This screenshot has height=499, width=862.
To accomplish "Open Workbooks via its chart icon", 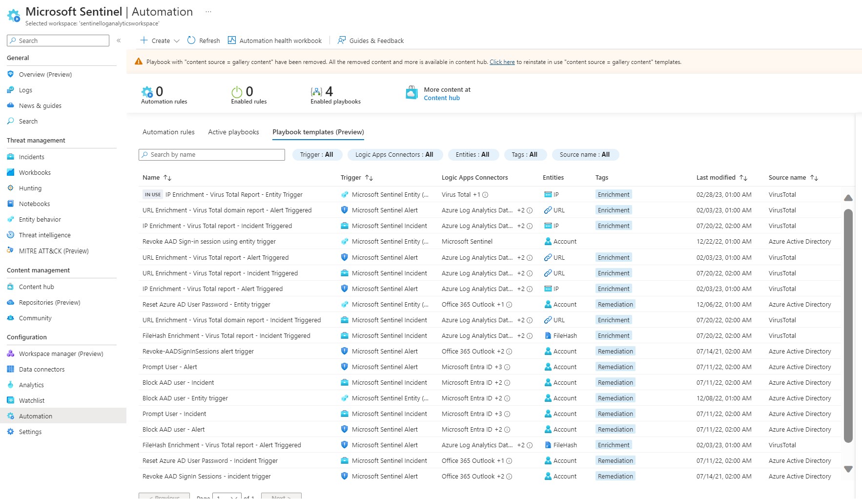I will pyautogui.click(x=11, y=172).
